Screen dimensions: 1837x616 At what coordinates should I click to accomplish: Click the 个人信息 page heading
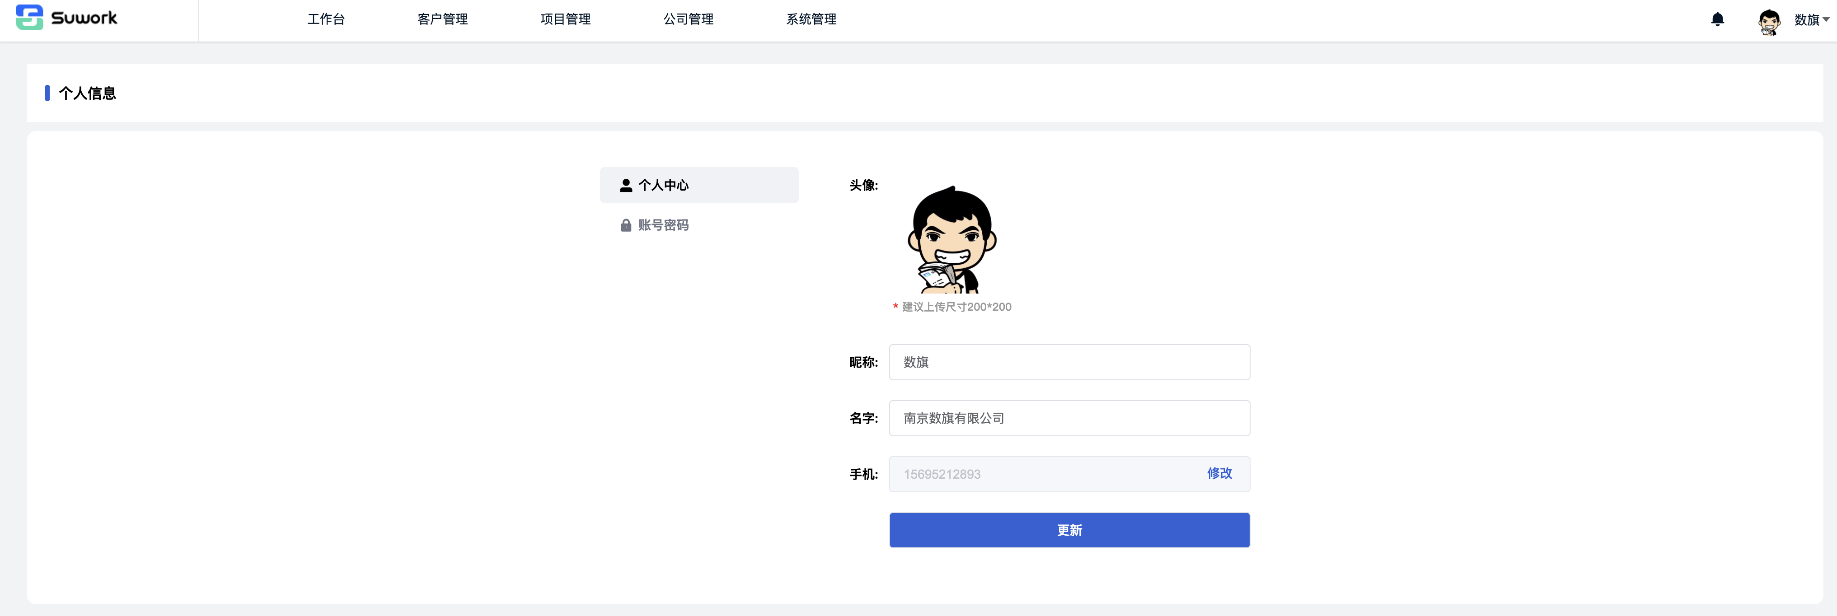[87, 93]
